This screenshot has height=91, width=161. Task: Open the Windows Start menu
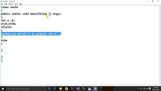[3, 89]
